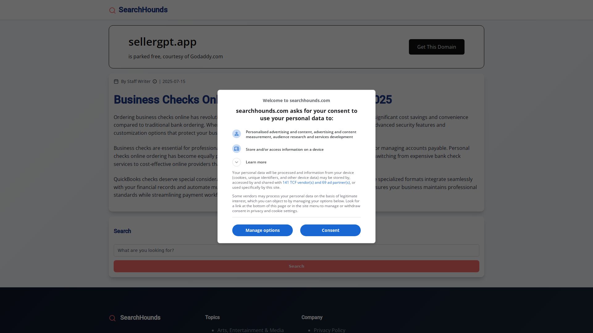Viewport: 593px width, 333px height.
Task: Click the Get This Domain button
Action: (437, 47)
